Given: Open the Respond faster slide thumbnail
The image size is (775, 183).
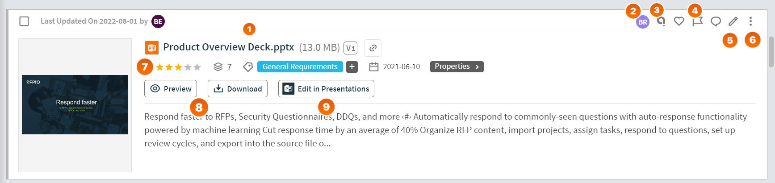Looking at the screenshot, I should tap(75, 105).
